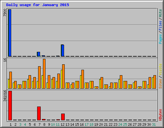Click the 7900 axis value label
The image size is (164, 128).
click(5, 12)
